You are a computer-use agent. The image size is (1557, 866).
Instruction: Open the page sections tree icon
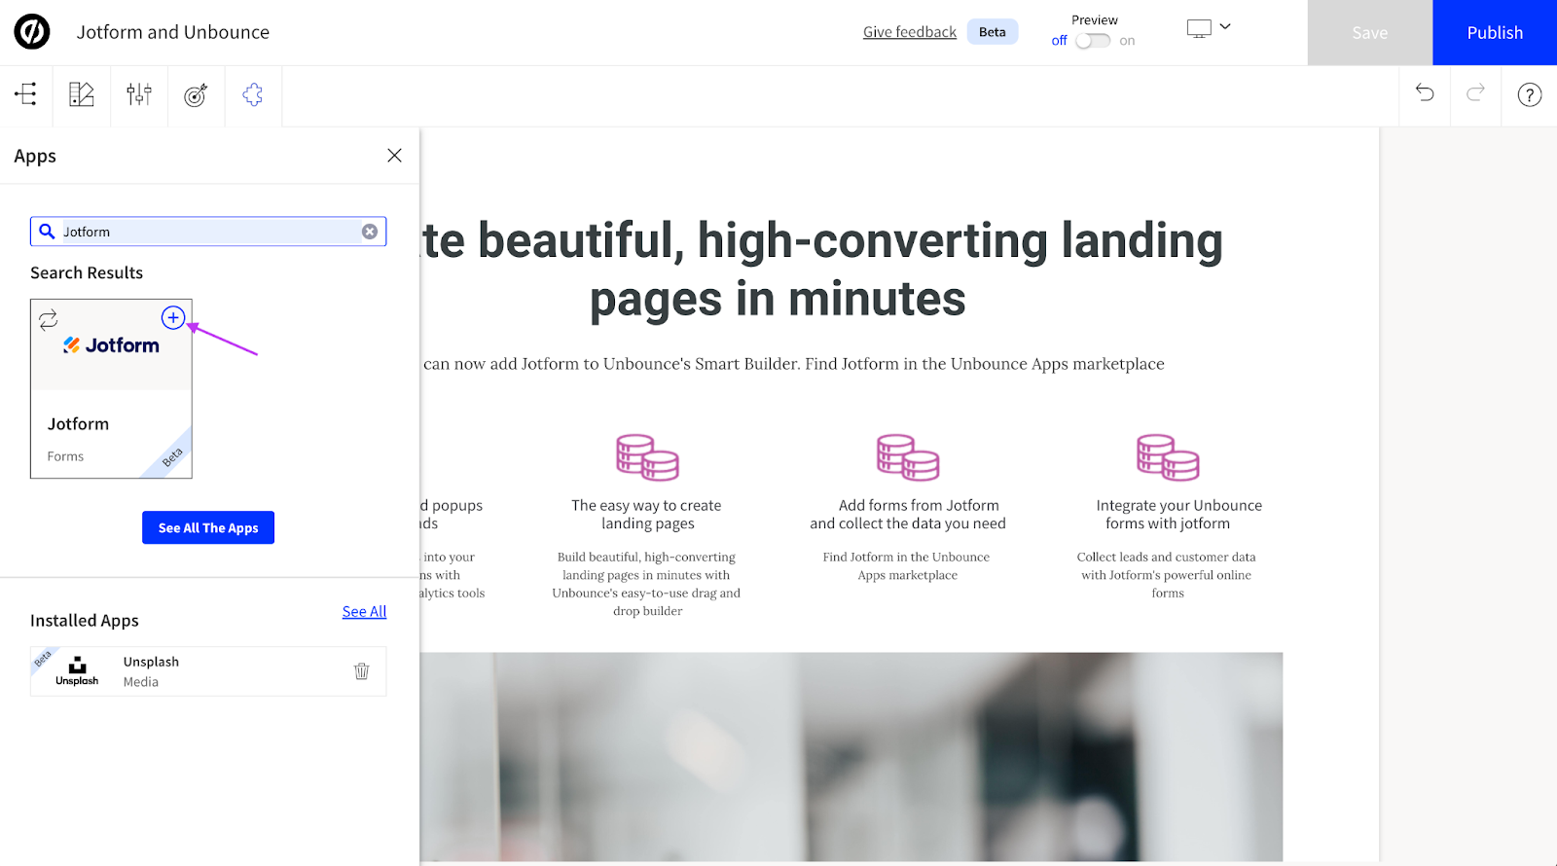coord(25,94)
